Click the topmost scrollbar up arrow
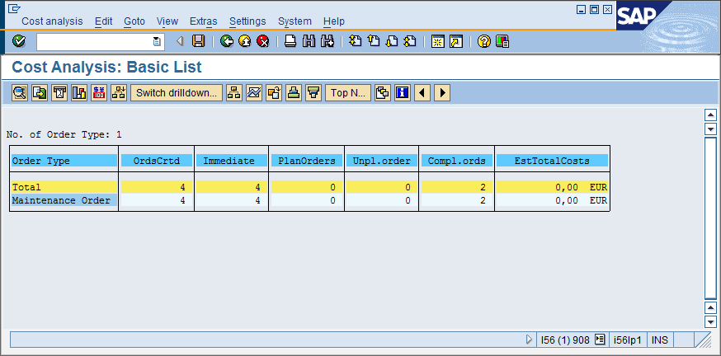The image size is (721, 356). click(710, 115)
